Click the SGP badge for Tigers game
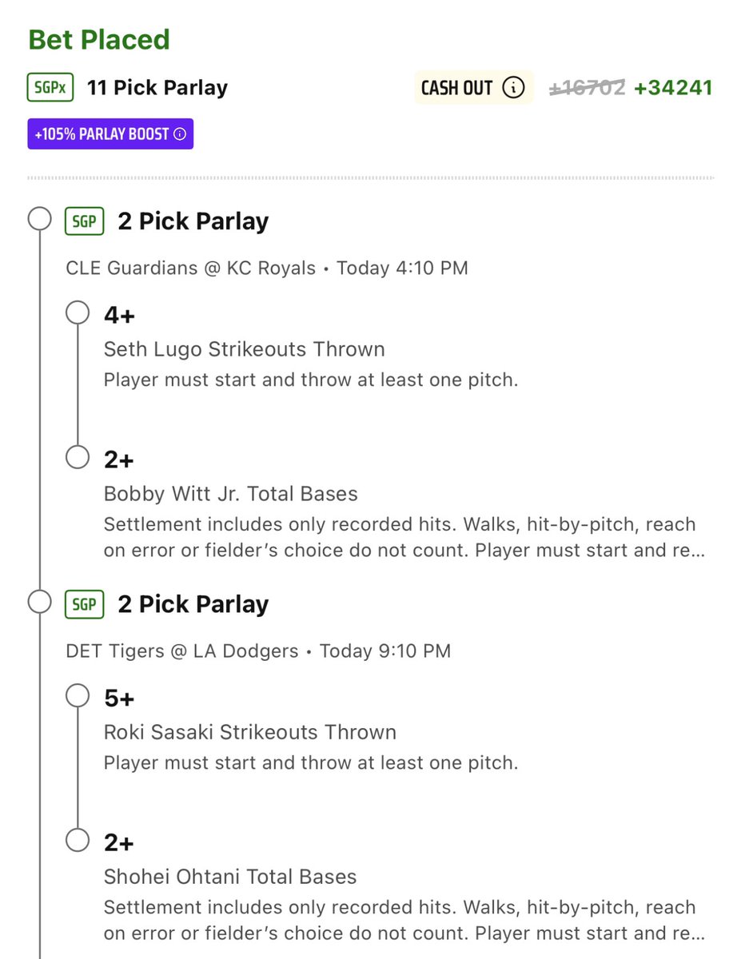The width and height of the screenshot is (741, 959). (85, 604)
